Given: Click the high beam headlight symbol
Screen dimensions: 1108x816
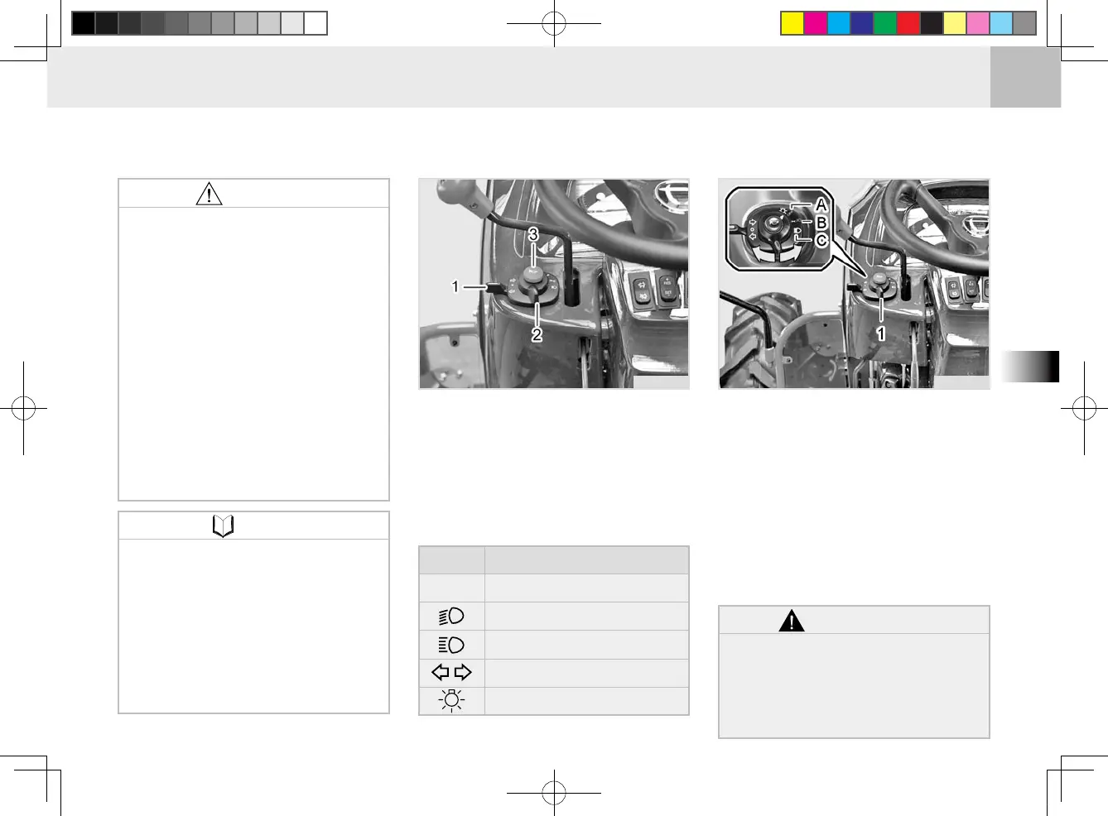Looking at the screenshot, I should pos(451,645).
